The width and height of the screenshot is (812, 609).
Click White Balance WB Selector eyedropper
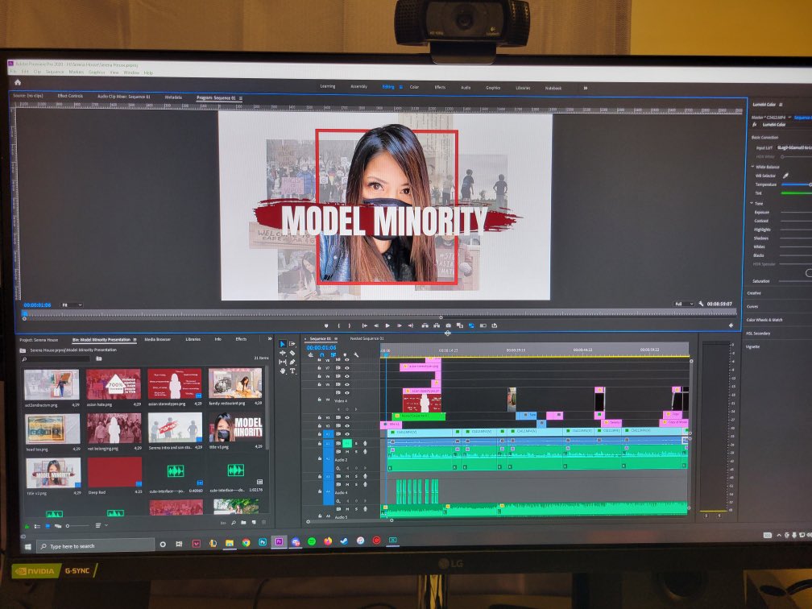click(x=785, y=176)
